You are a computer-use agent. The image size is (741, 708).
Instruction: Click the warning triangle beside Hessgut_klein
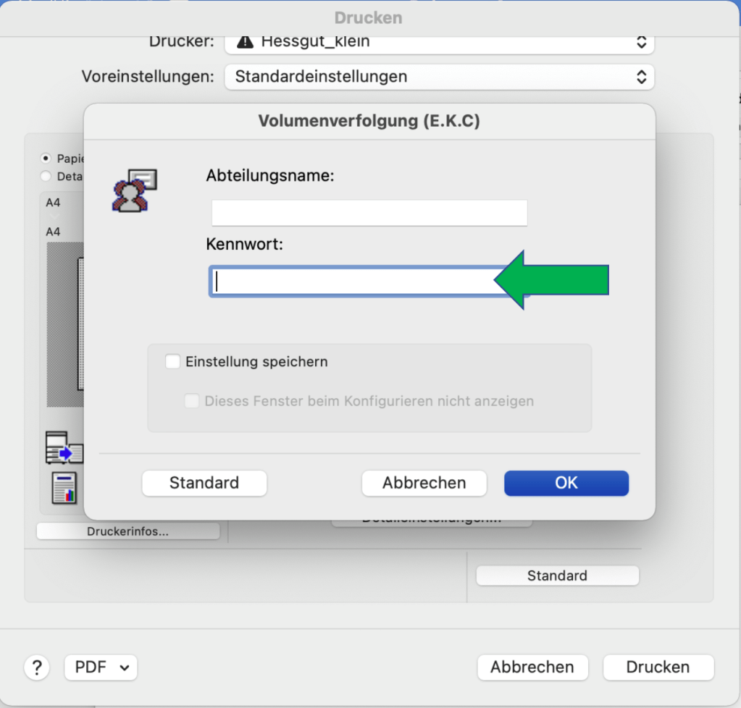(245, 42)
